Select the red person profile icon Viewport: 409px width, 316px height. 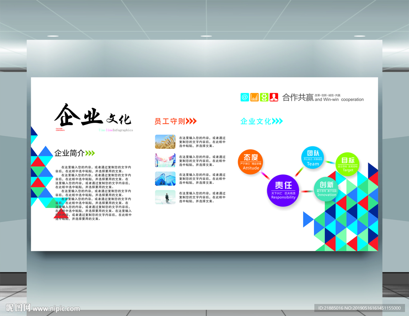[274, 97]
